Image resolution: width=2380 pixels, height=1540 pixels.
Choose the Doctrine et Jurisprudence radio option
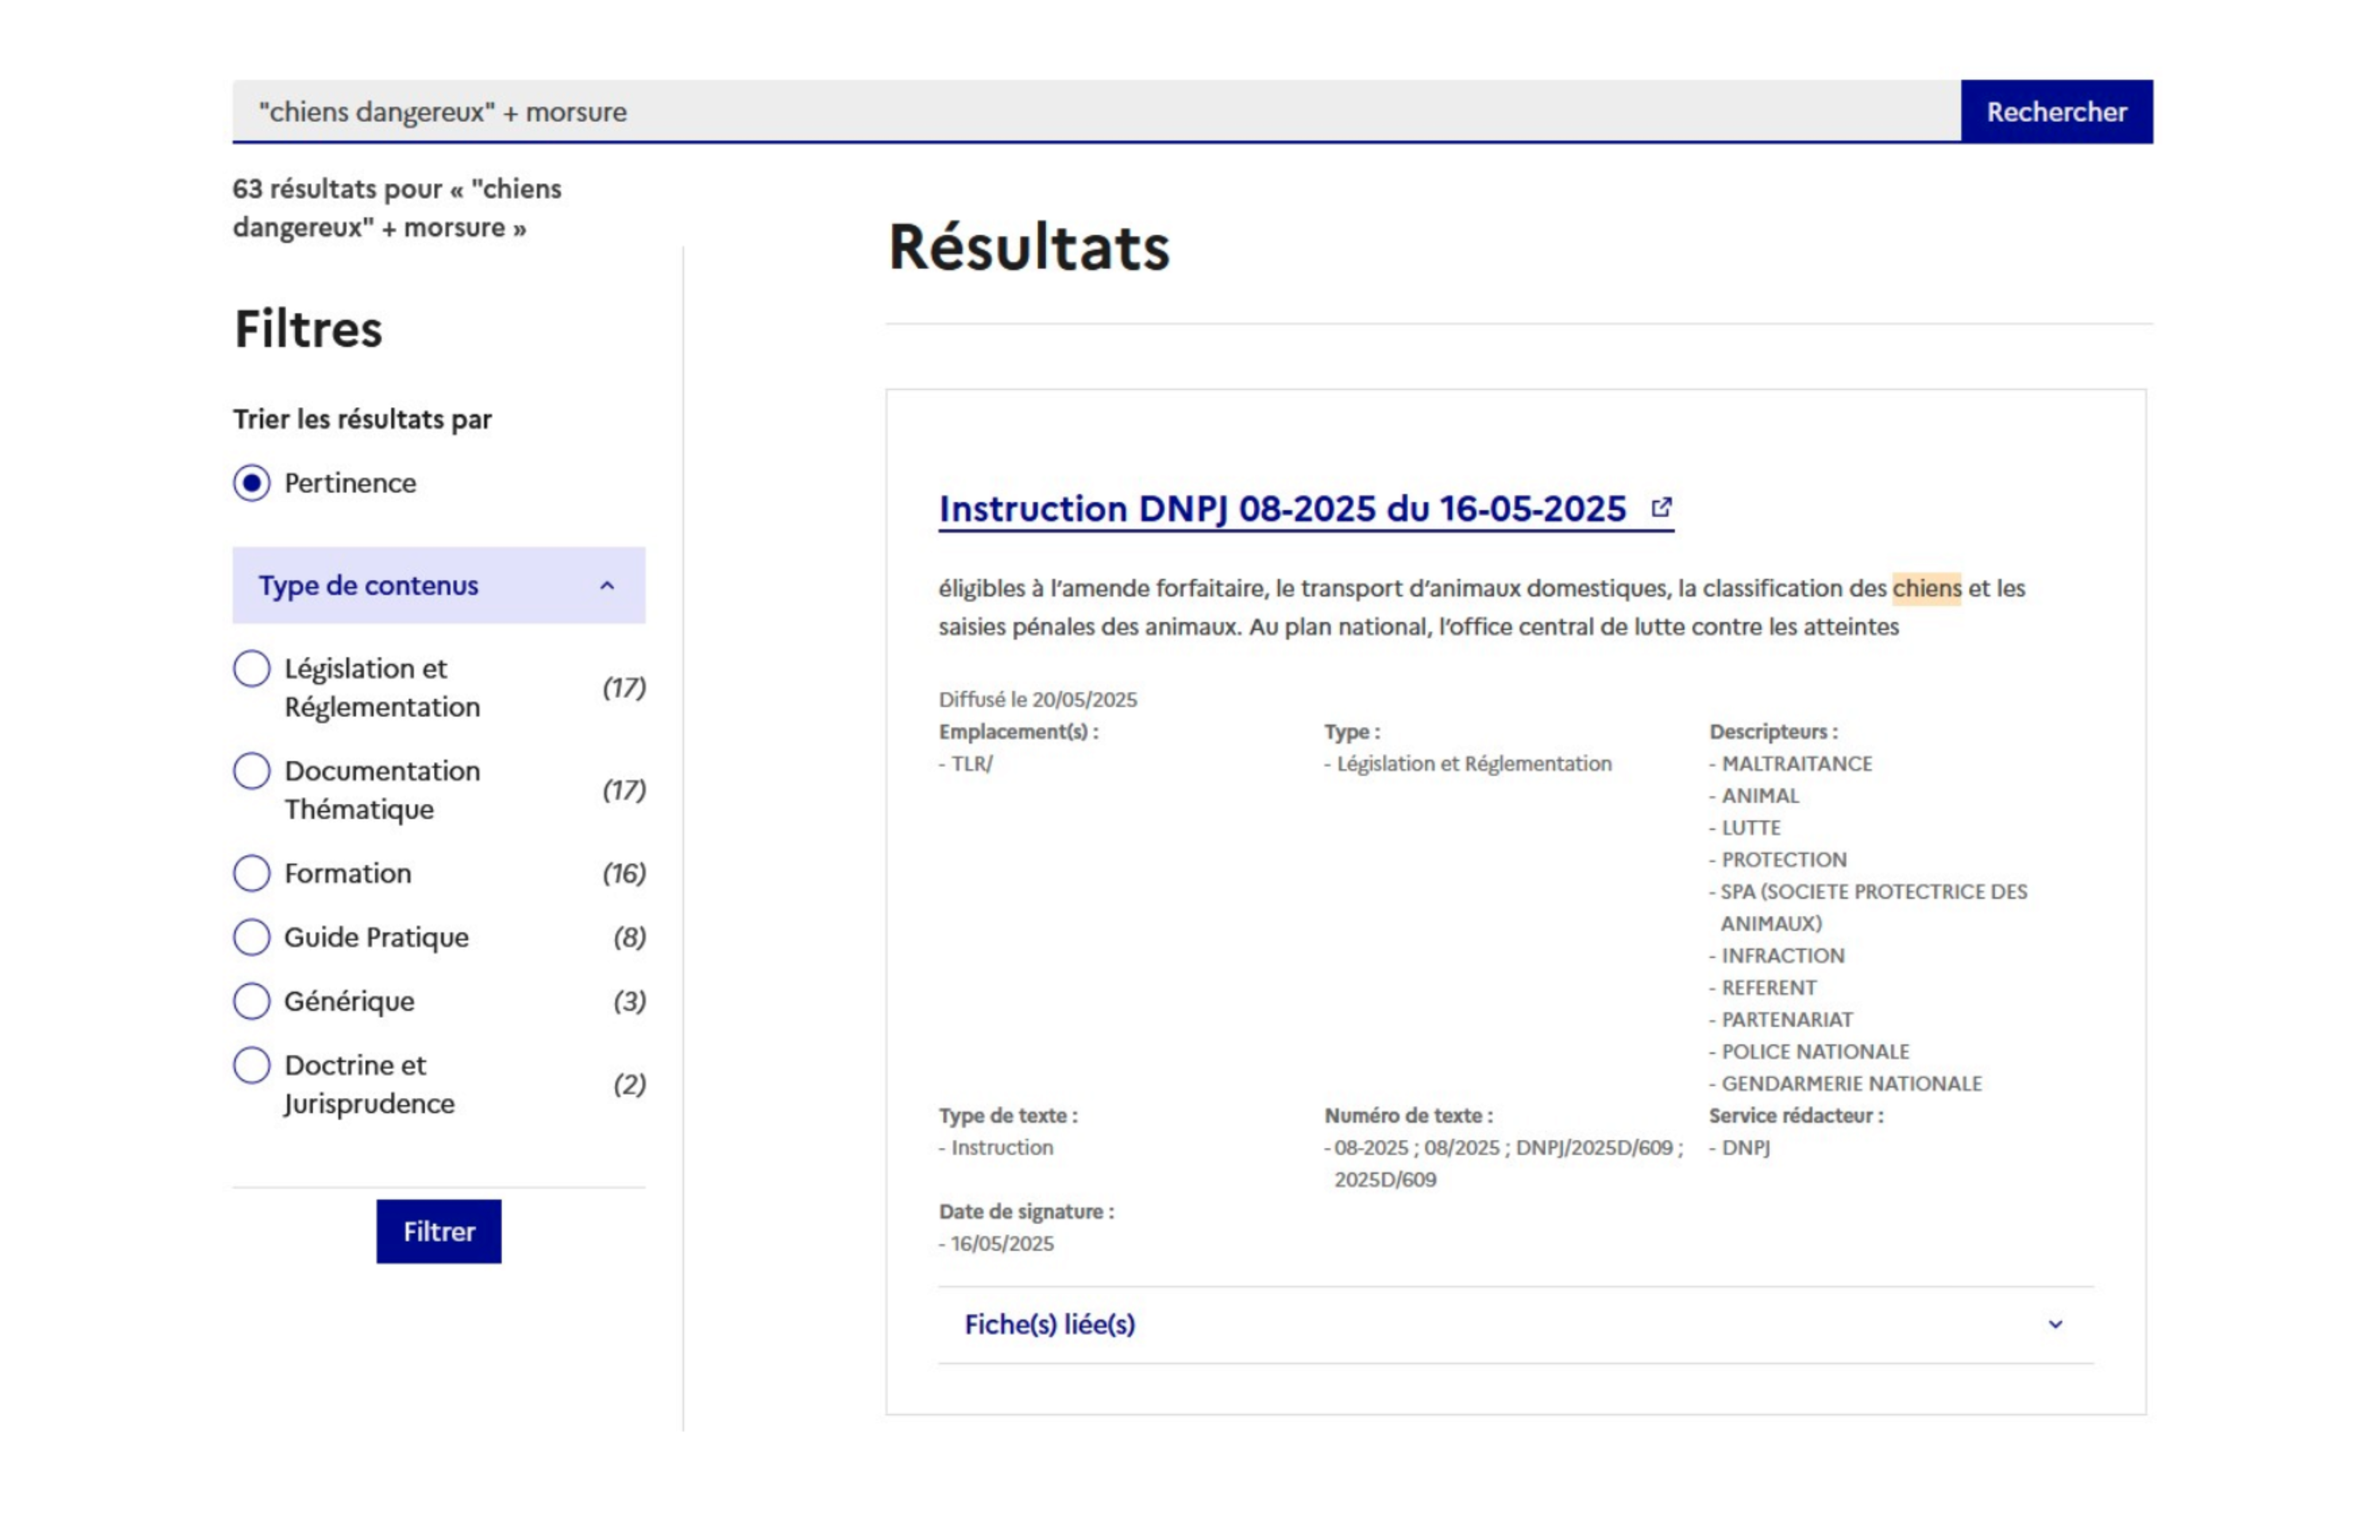[x=252, y=1065]
